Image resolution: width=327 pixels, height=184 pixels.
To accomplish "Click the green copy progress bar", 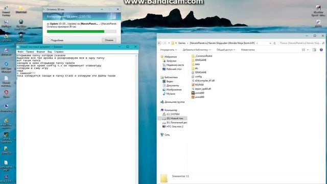I will [x=82, y=32].
